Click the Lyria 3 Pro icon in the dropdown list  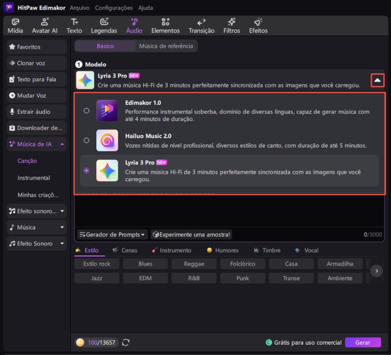click(x=107, y=170)
